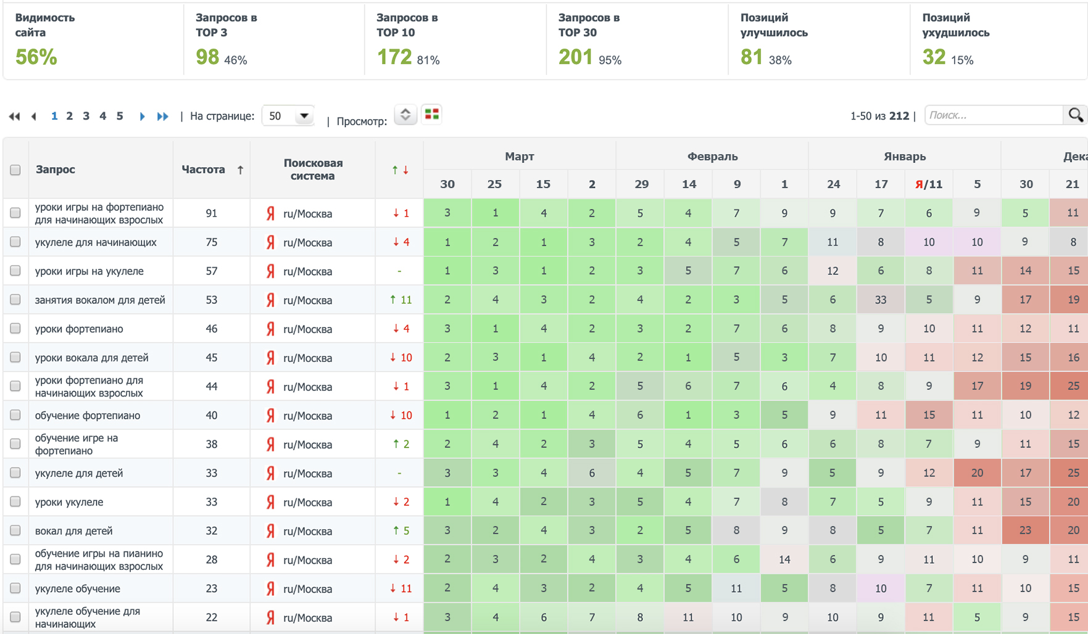
Task: Click the Я/11 date column header
Action: 929,184
